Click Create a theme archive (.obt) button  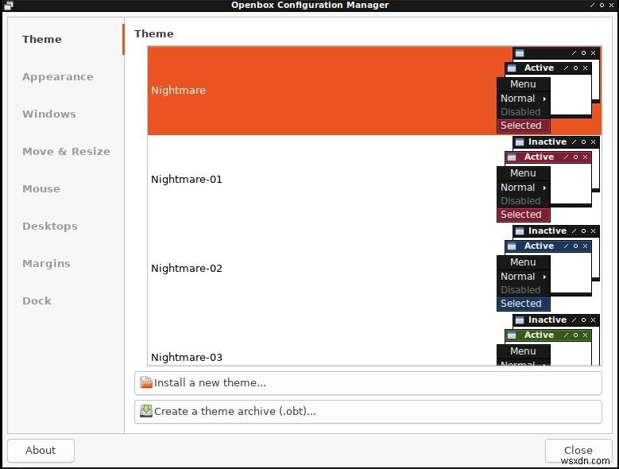coord(368,412)
